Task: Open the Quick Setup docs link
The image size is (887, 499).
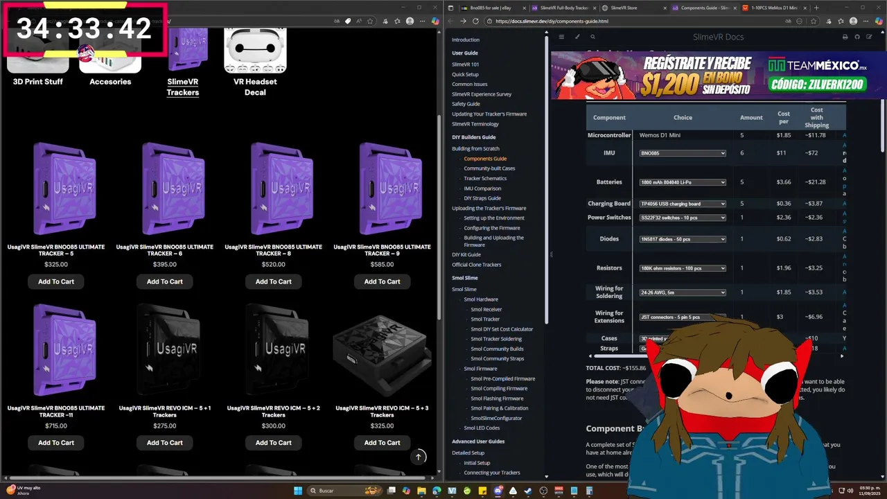Action: tap(465, 74)
